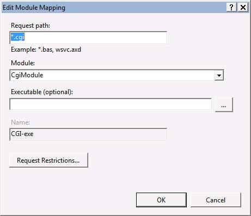This screenshot has height=216, width=251.
Task: Click the highlighted *.cgi text
Action: (x=17, y=37)
